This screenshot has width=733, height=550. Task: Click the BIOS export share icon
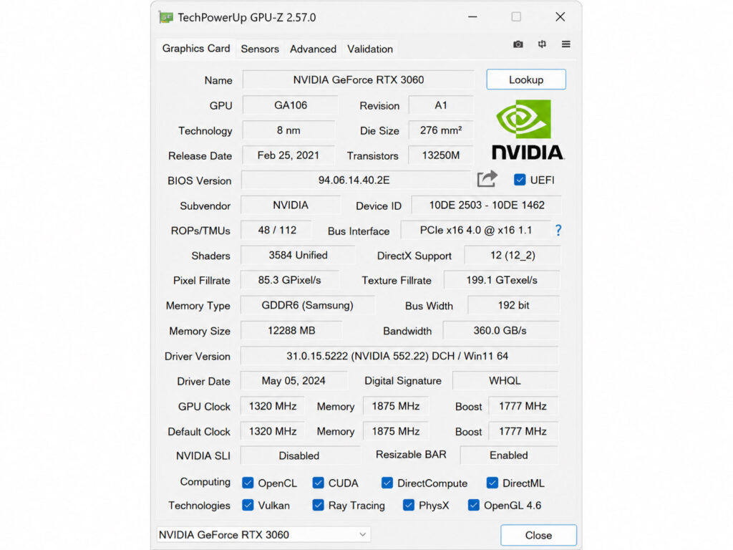pos(487,179)
